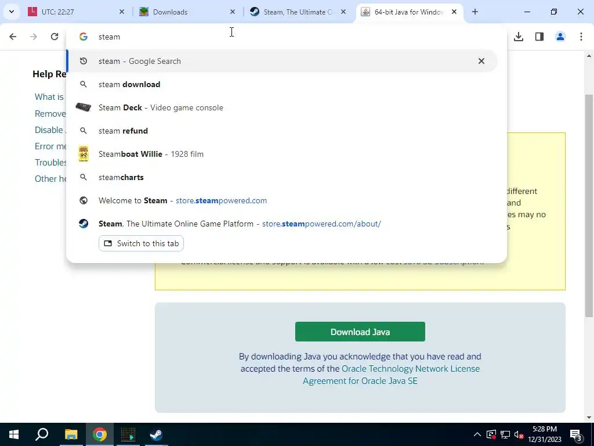Viewport: 594px width, 446px height.
Task: Go forward with the forward arrow
Action: [34, 37]
